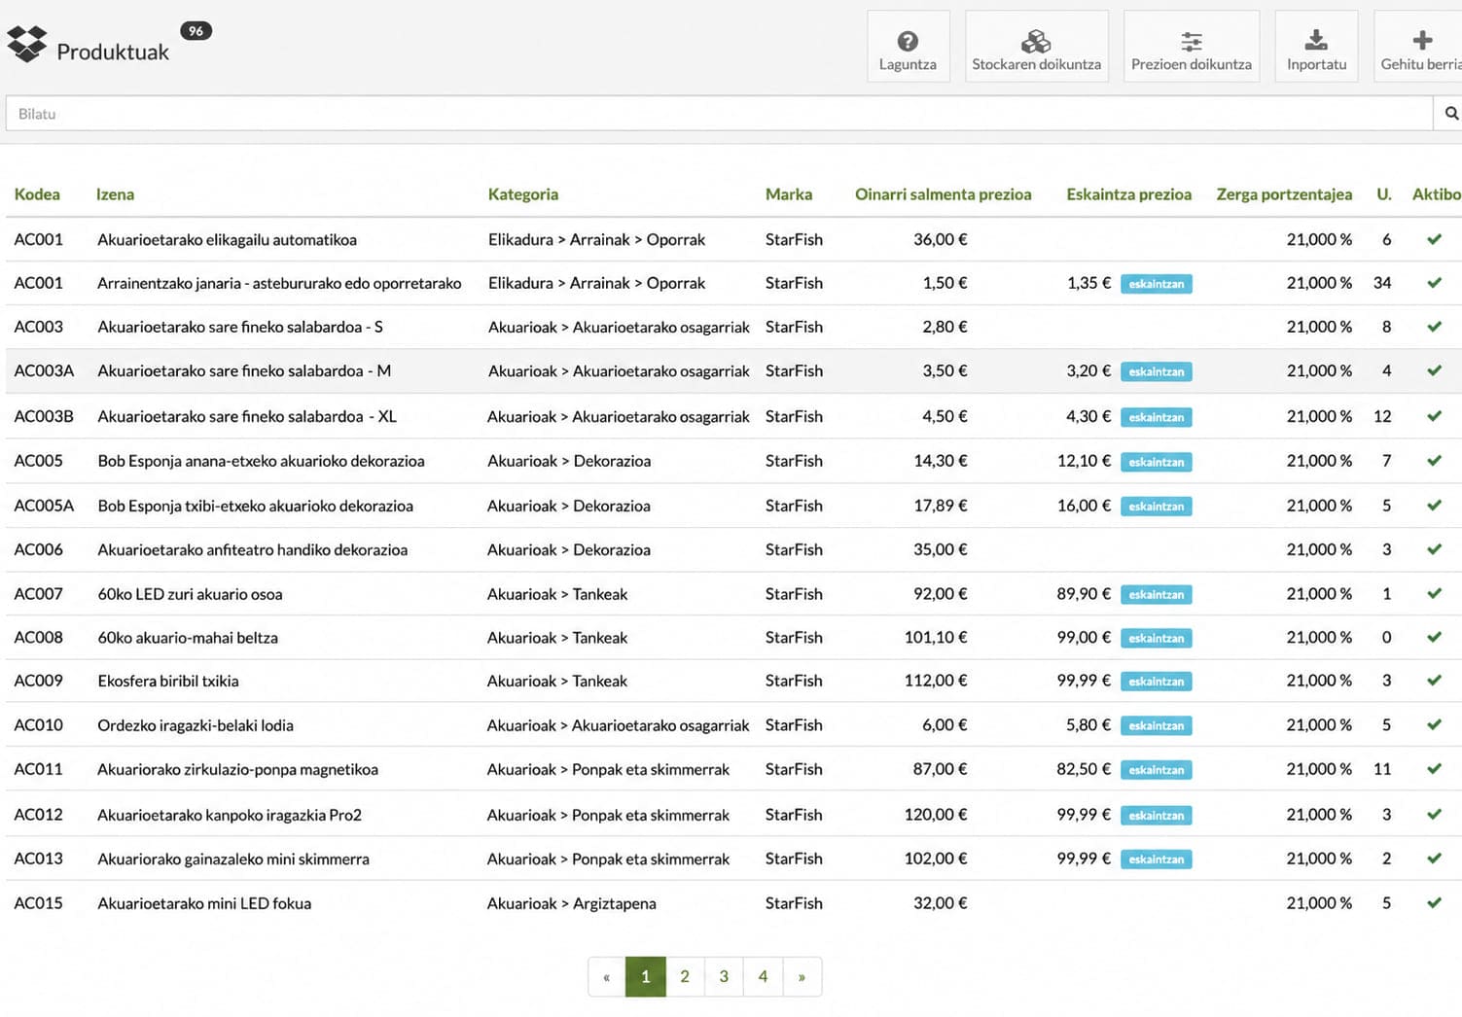The height and width of the screenshot is (1017, 1462).
Task: Click the 96 product count badge
Action: point(196,31)
